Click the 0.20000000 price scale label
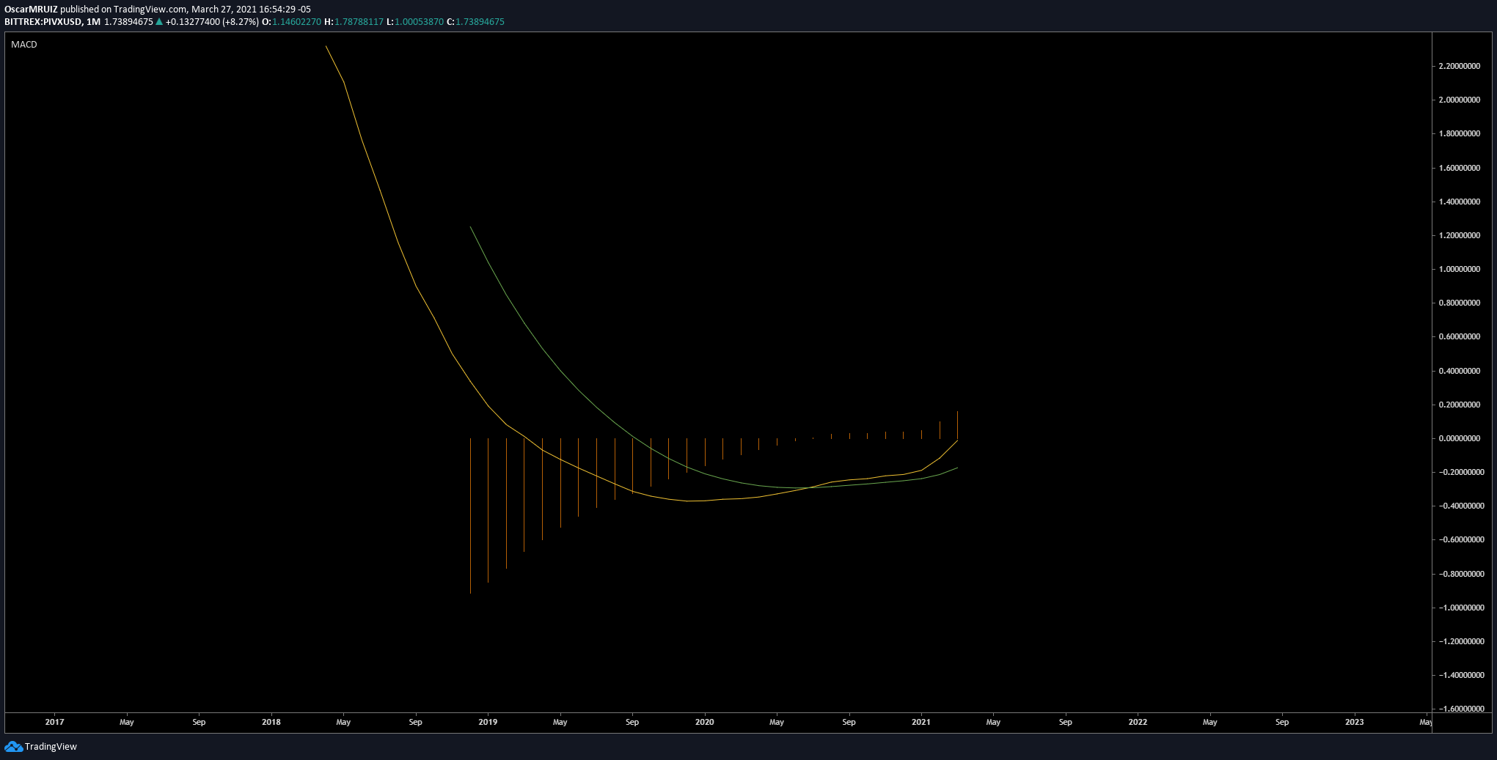Image resolution: width=1497 pixels, height=760 pixels. click(x=1459, y=405)
